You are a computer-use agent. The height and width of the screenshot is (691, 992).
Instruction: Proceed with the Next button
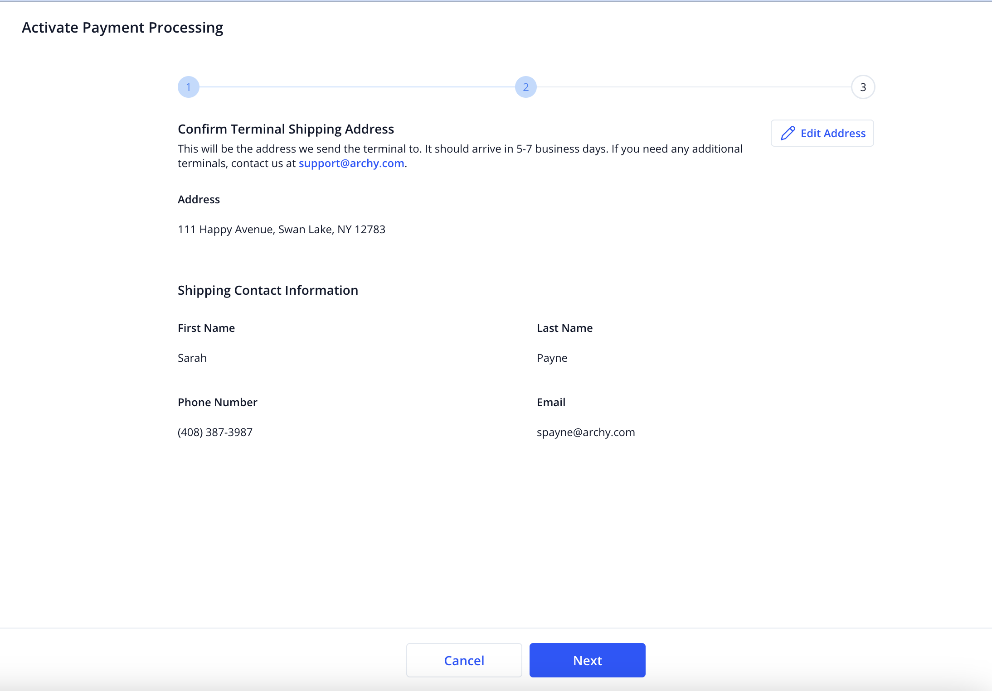[x=588, y=660]
